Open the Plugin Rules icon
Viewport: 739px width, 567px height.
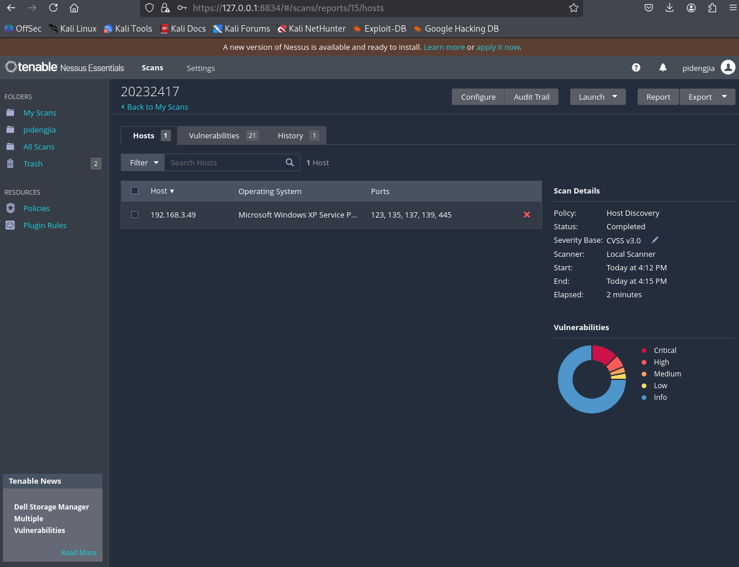tap(10, 225)
